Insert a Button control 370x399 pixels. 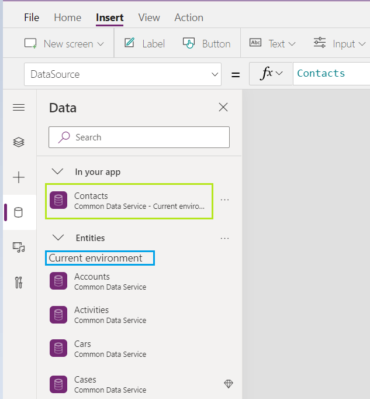207,44
